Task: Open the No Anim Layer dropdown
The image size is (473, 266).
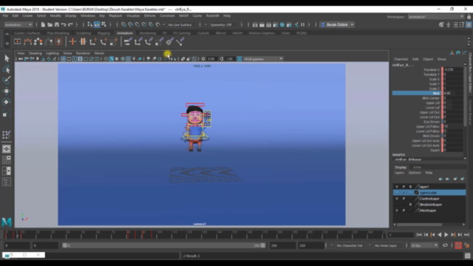Action: pos(387,245)
